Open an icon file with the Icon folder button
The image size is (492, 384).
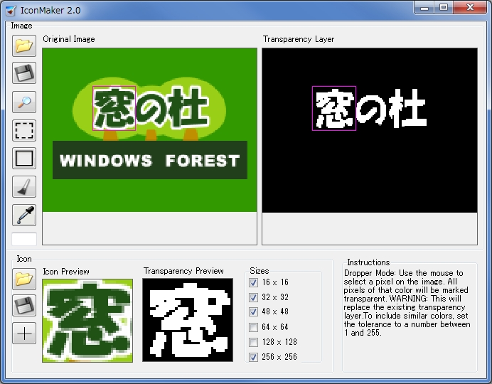pyautogui.click(x=24, y=279)
